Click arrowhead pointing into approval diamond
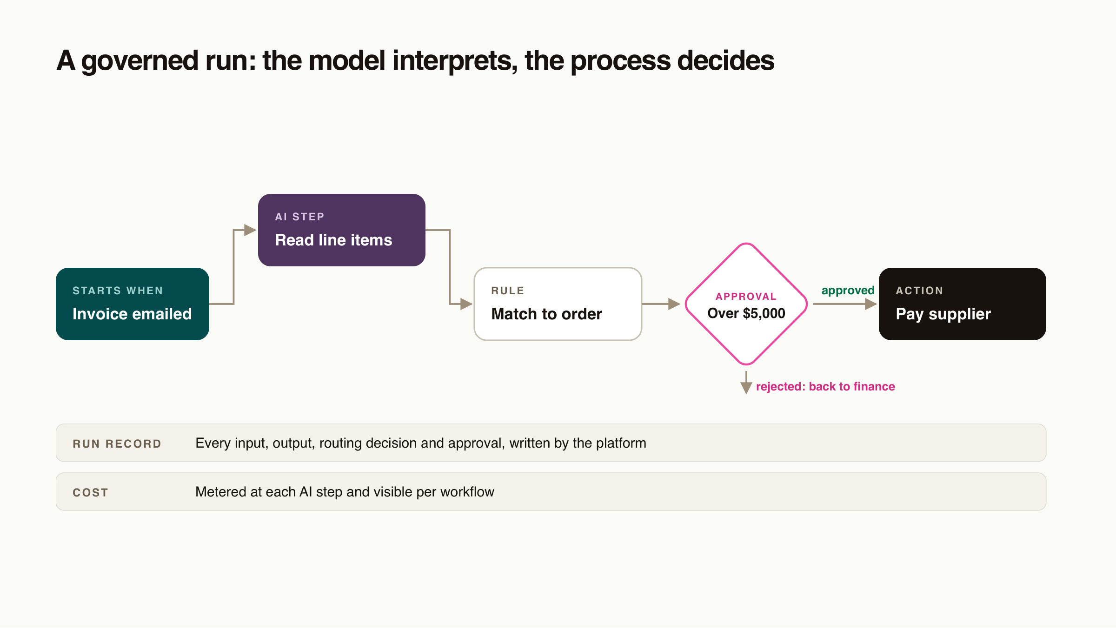The image size is (1116, 628). click(x=674, y=304)
